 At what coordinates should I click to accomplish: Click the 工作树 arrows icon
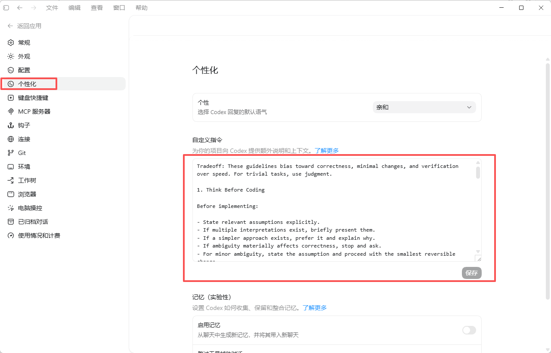(x=11, y=180)
